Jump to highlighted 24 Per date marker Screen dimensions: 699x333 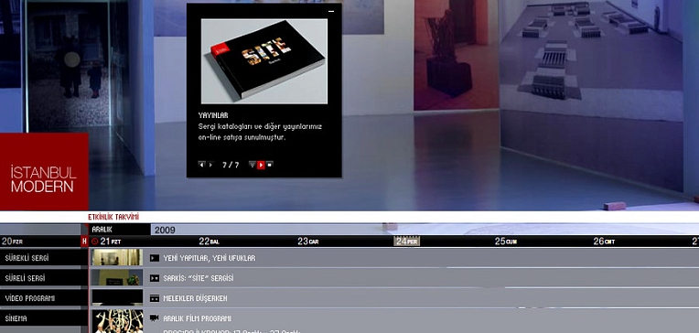click(x=406, y=242)
